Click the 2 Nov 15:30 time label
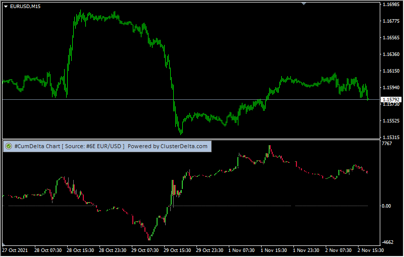The height and width of the screenshot is (257, 404). [370, 250]
